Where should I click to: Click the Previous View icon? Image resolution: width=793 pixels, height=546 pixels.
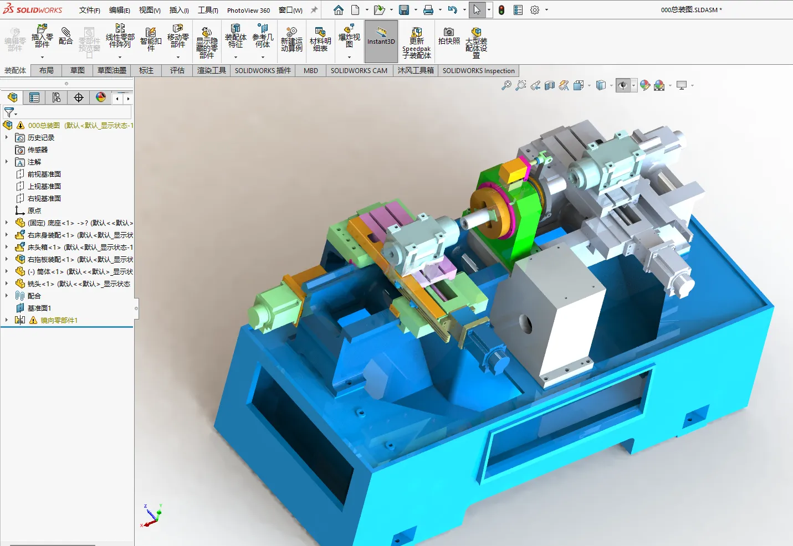(535, 85)
